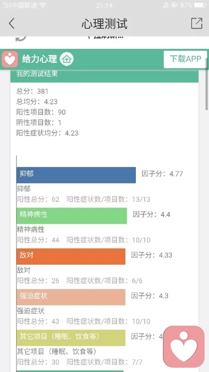
Task: Open the share icon at top right
Action: [197, 23]
